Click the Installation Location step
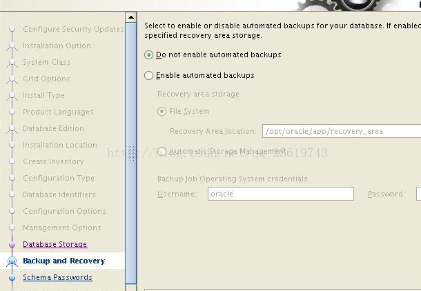Viewport: 421px width, 291px height. [x=60, y=145]
